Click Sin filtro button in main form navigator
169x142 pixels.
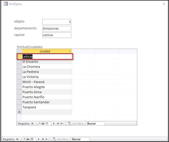tap(60, 139)
